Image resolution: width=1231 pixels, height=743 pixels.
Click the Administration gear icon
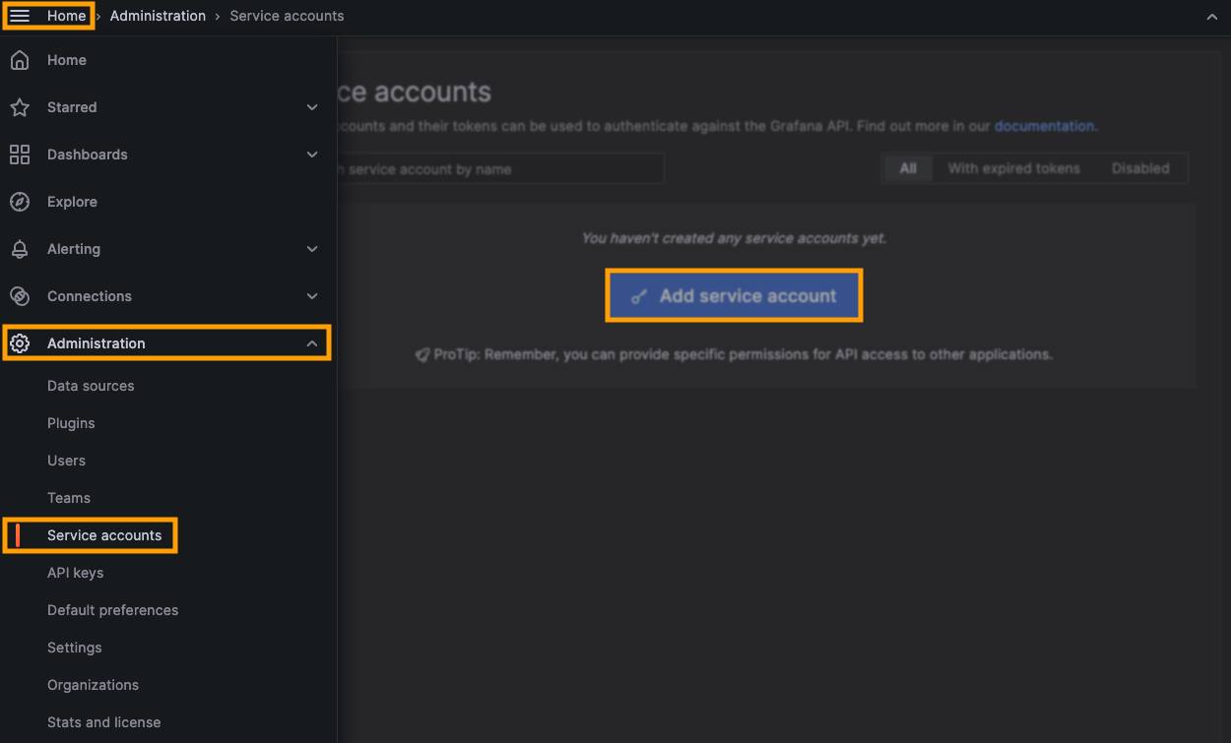click(x=20, y=343)
